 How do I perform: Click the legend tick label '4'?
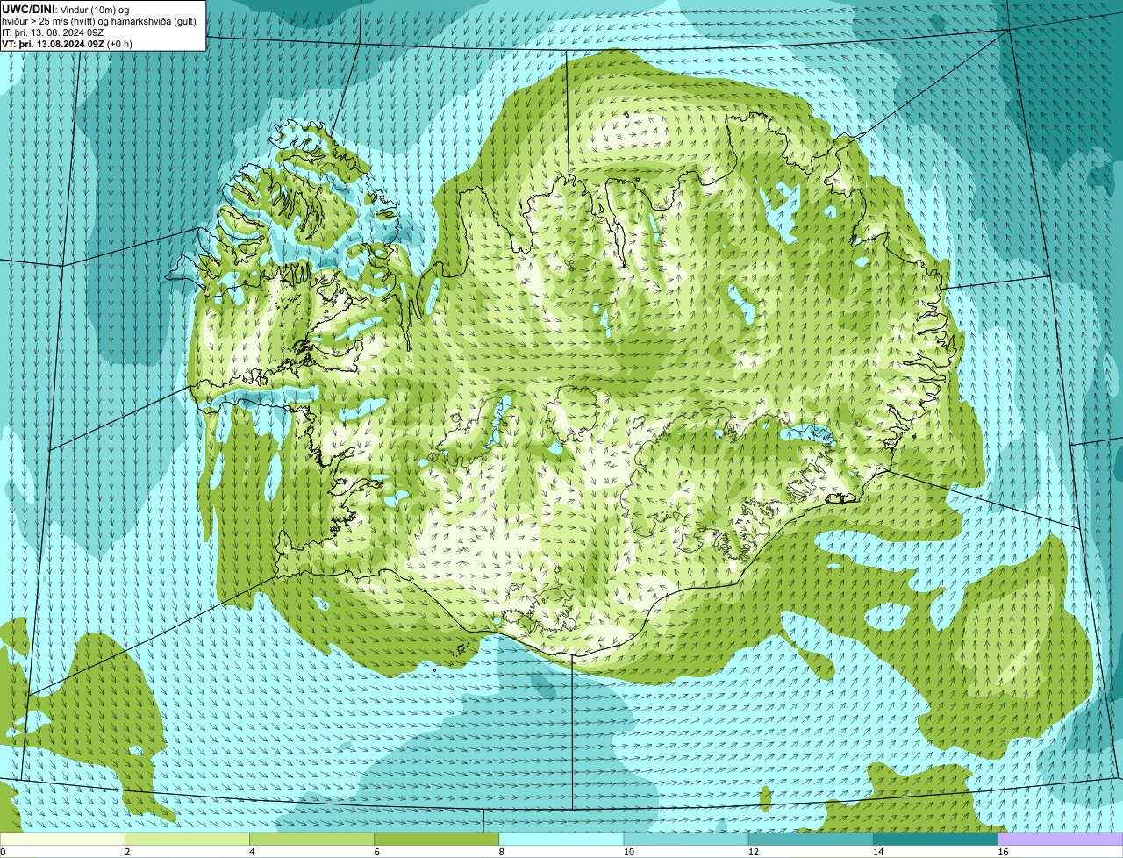click(x=252, y=852)
